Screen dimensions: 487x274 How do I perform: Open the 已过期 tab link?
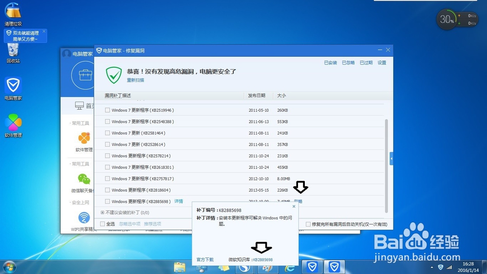tap(366, 63)
